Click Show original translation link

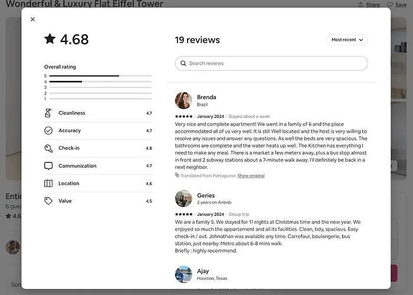(x=251, y=176)
